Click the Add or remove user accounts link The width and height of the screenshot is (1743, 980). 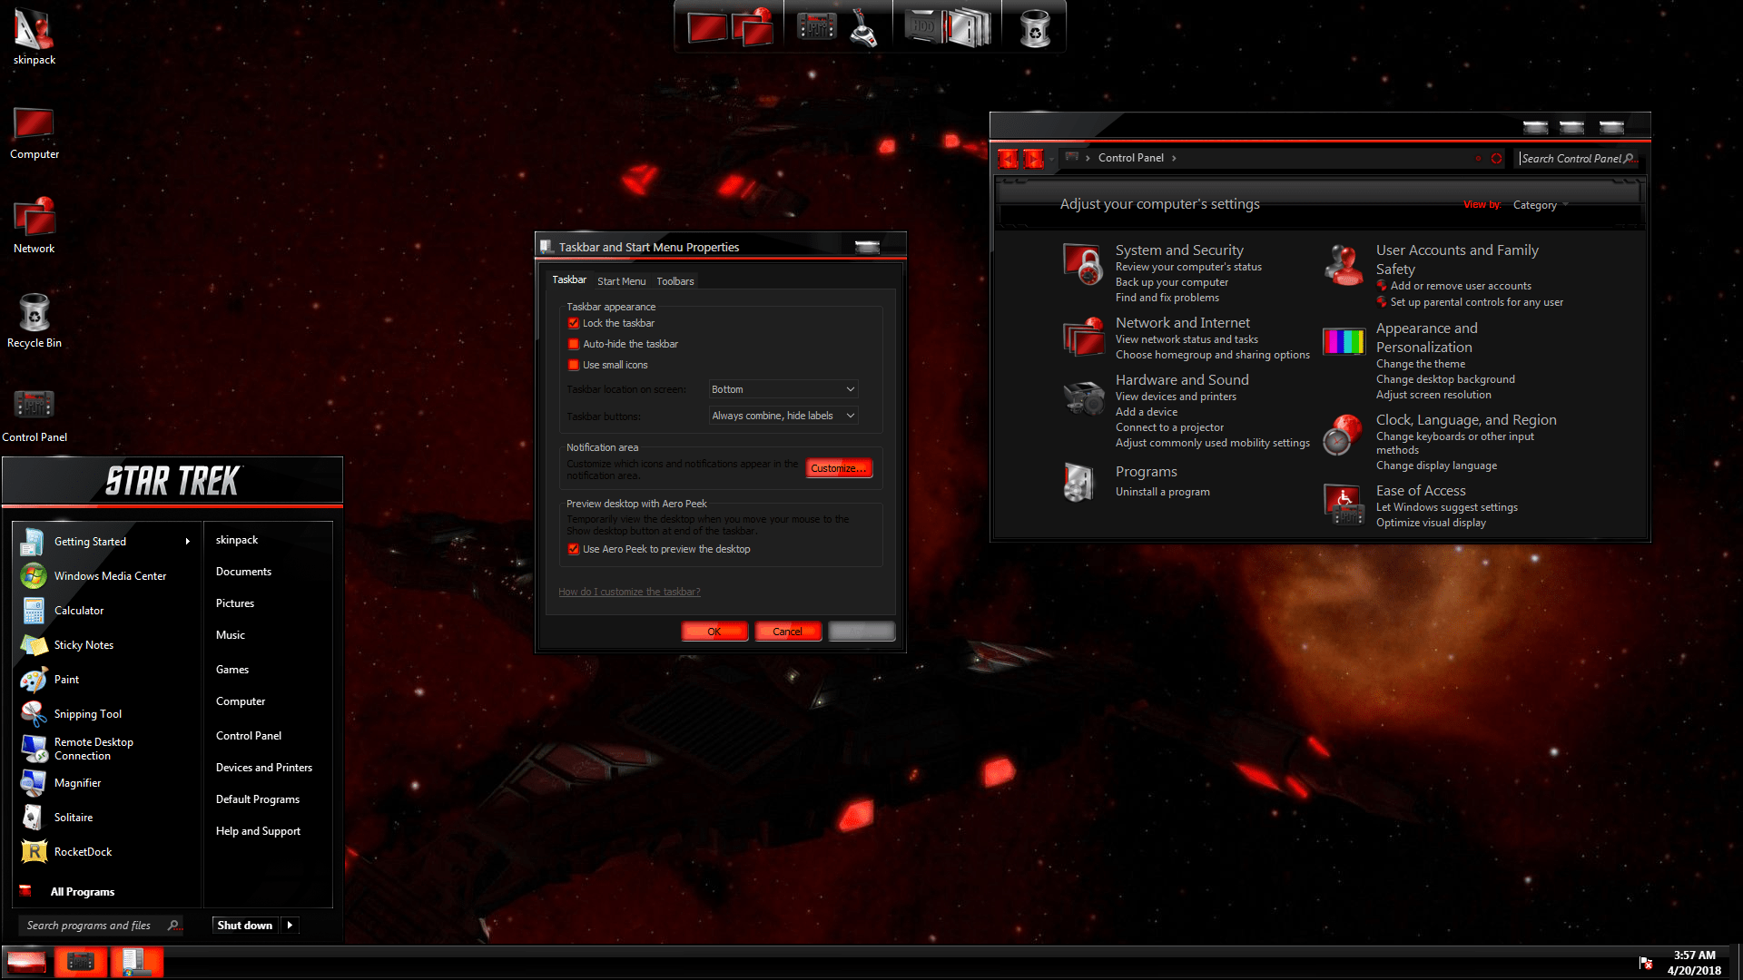[1461, 286]
